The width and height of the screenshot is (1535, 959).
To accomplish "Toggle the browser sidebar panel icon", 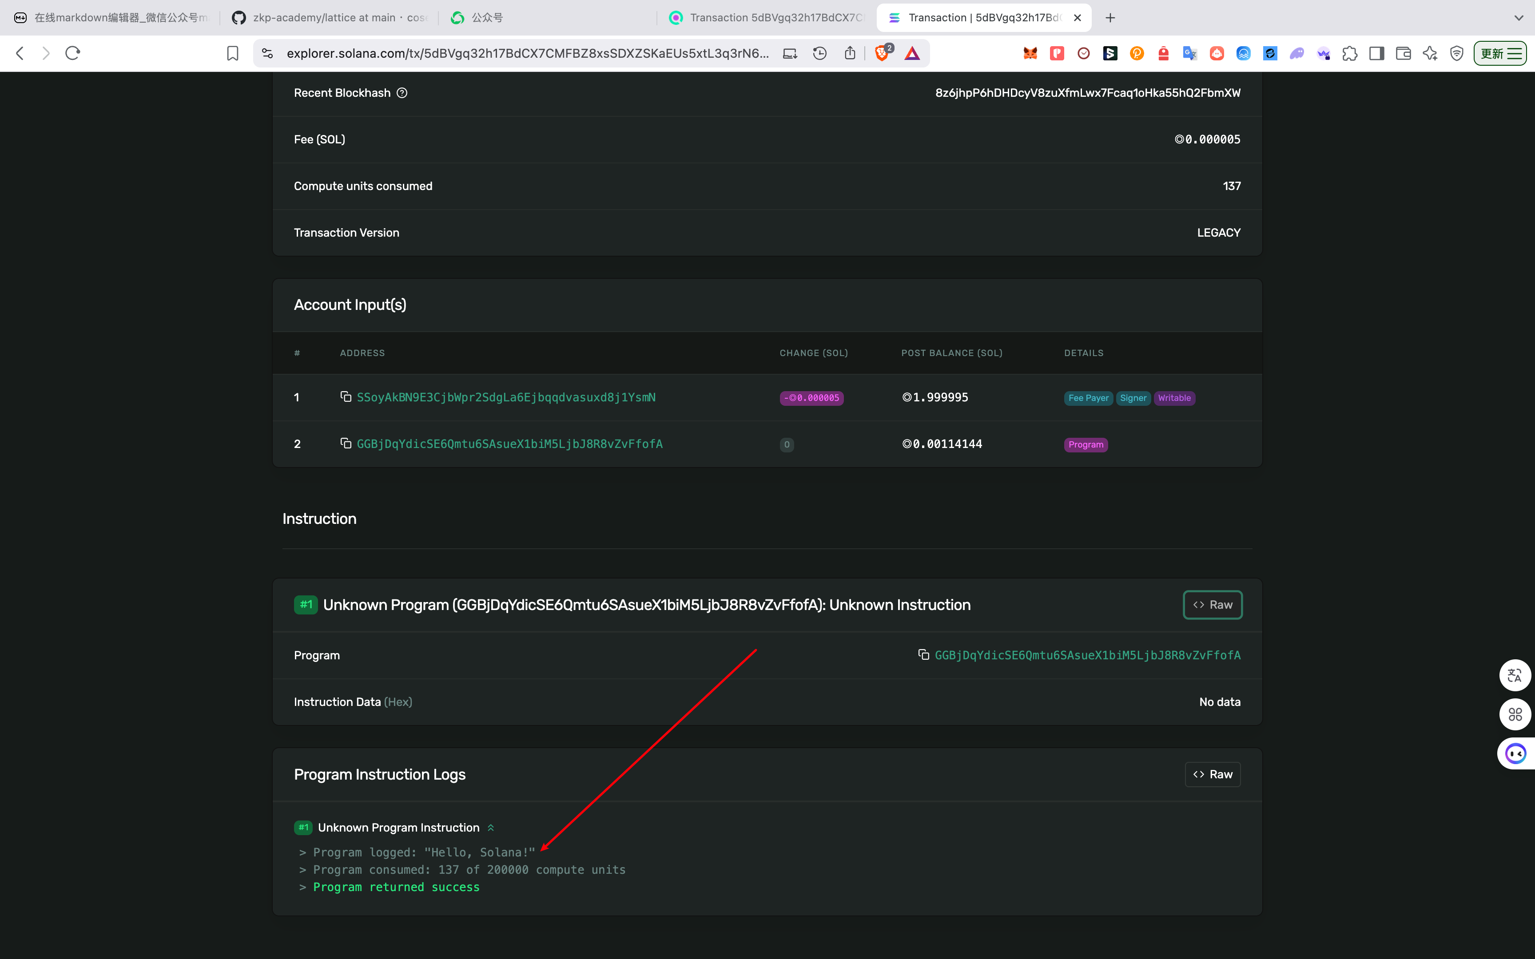I will (x=1376, y=53).
